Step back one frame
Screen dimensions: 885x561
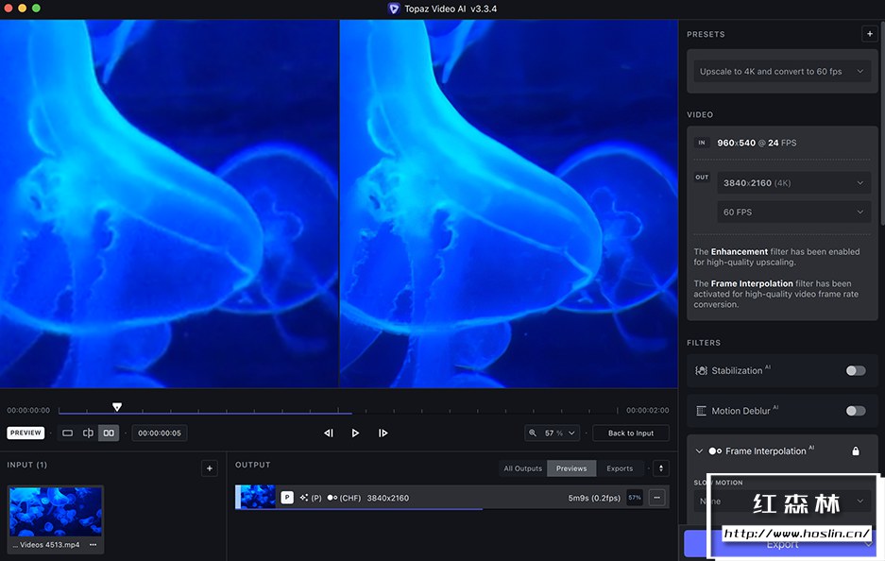(329, 433)
